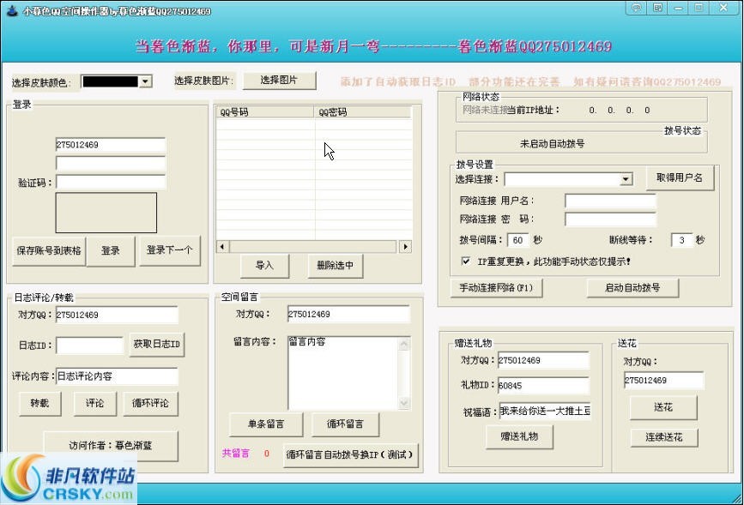Click the app icon in title bar
The height and width of the screenshot is (505, 744).
tap(12, 10)
